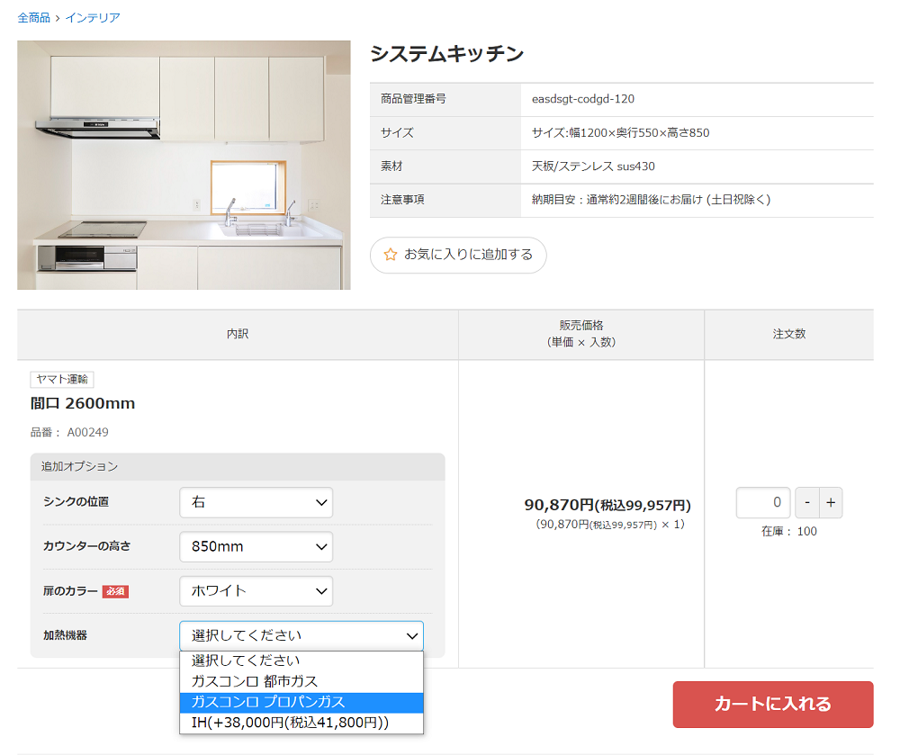Viewport: 900px width, 755px height.
Task: Choose 選択してください option in list
Action: 301,661
